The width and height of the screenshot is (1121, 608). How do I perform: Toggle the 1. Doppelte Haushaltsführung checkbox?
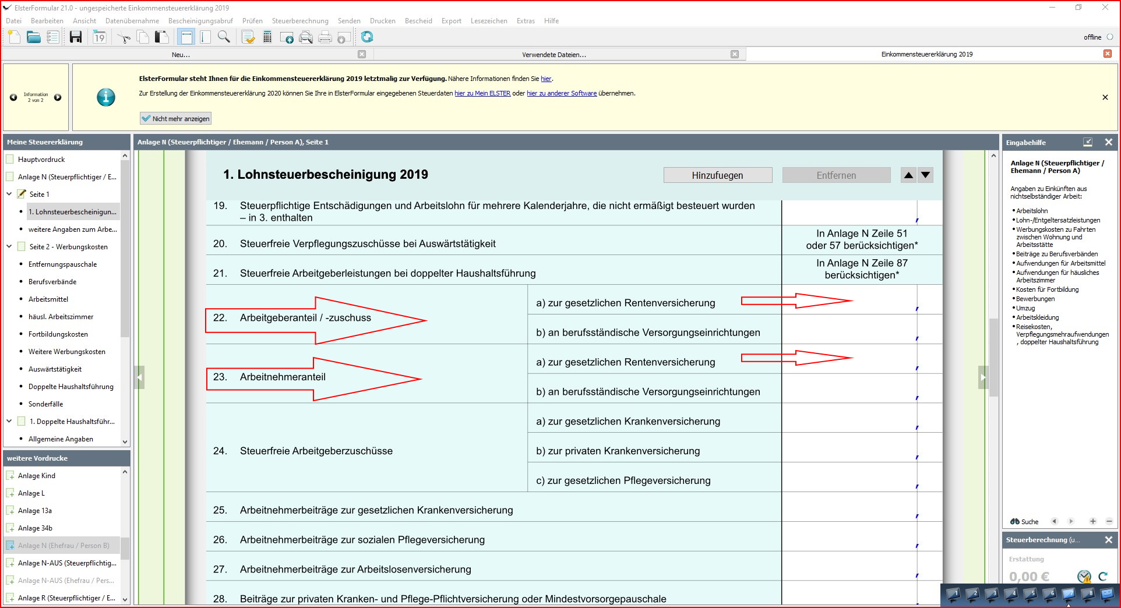click(x=22, y=421)
